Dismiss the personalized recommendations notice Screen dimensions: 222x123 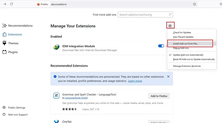(168, 77)
